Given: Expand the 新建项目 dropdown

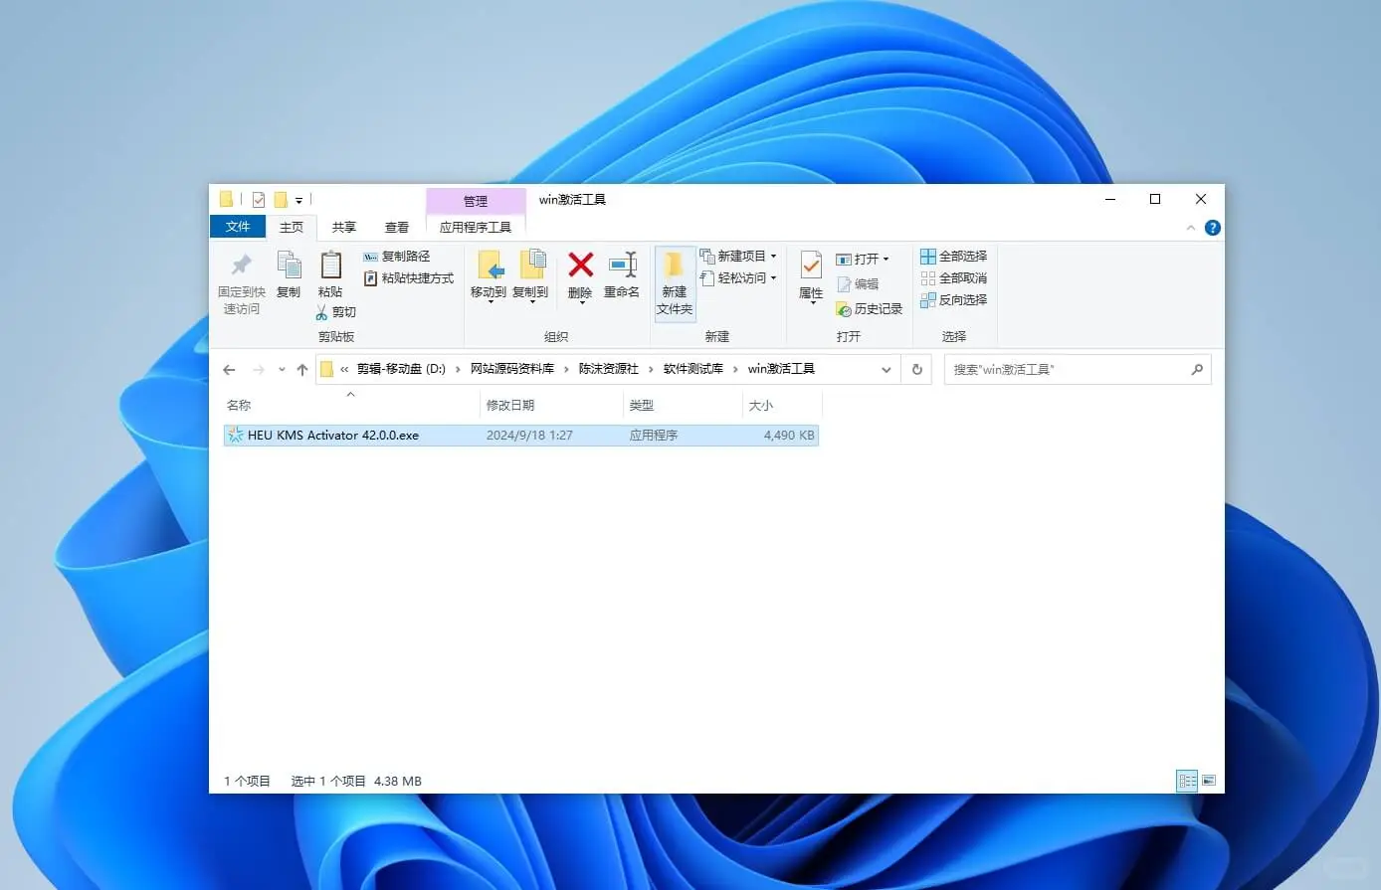Looking at the screenshot, I should [773, 256].
